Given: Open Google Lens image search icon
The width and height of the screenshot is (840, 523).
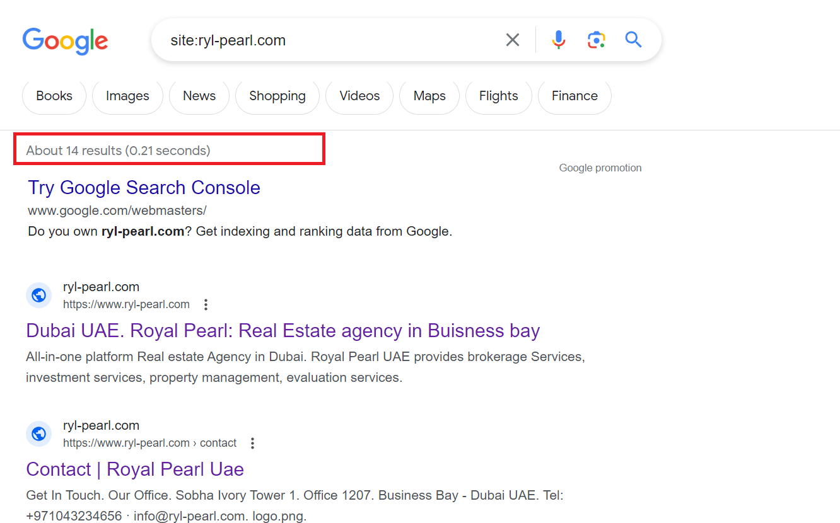Looking at the screenshot, I should 596,40.
